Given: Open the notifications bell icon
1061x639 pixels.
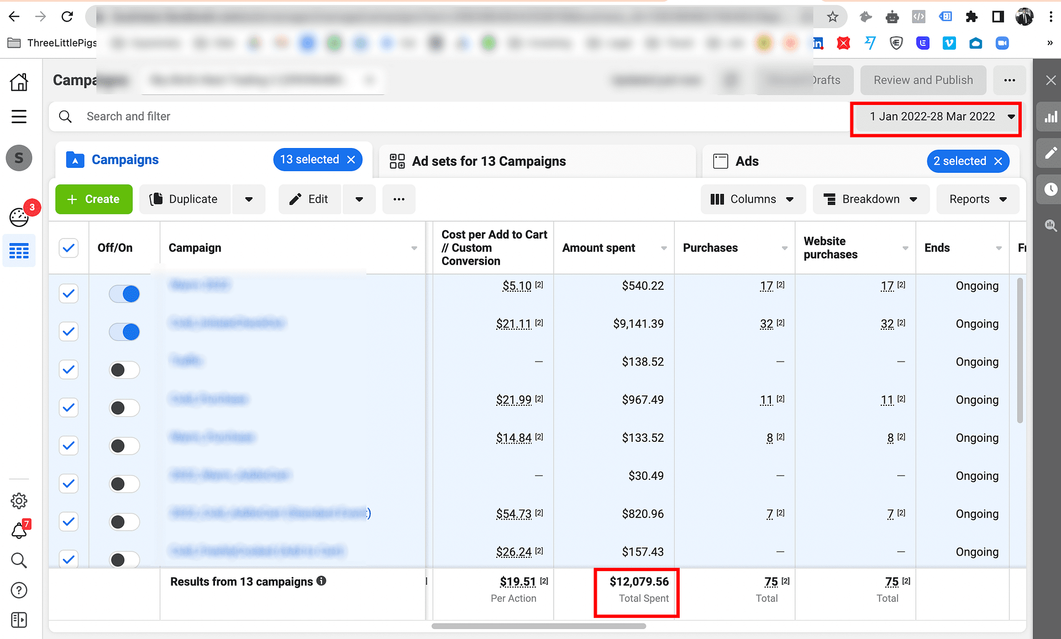Looking at the screenshot, I should 19,531.
